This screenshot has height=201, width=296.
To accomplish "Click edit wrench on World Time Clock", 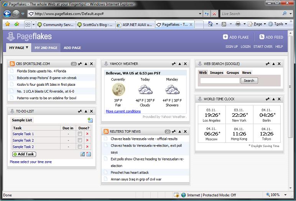I will (x=268, y=99).
